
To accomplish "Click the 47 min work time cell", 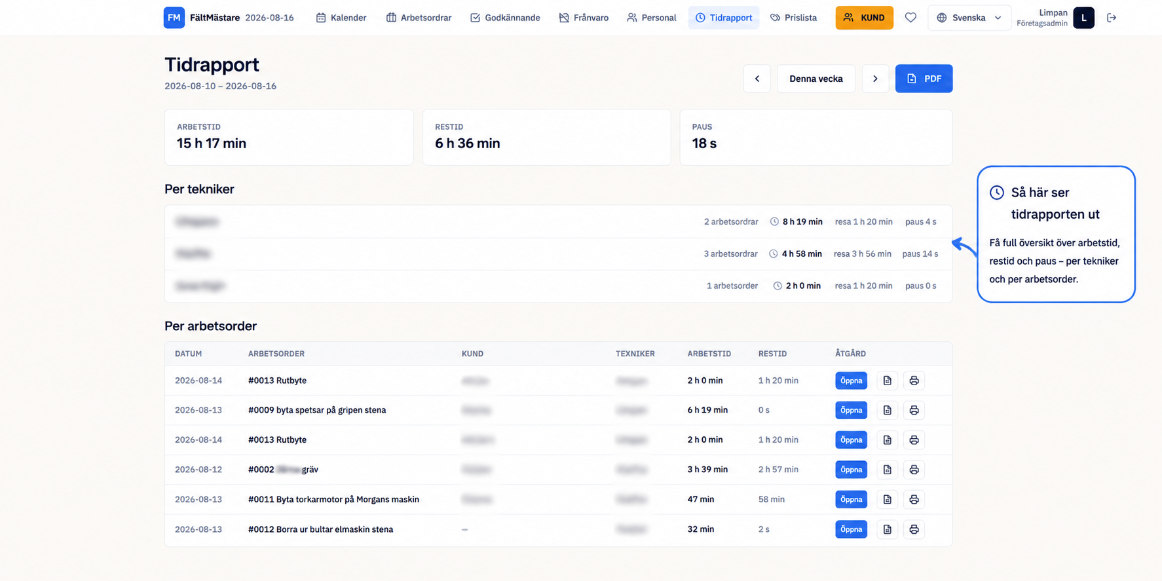I will [701, 499].
